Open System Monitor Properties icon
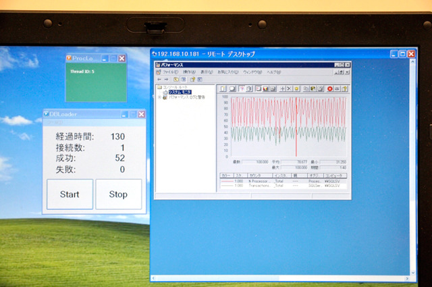 tap(321, 88)
